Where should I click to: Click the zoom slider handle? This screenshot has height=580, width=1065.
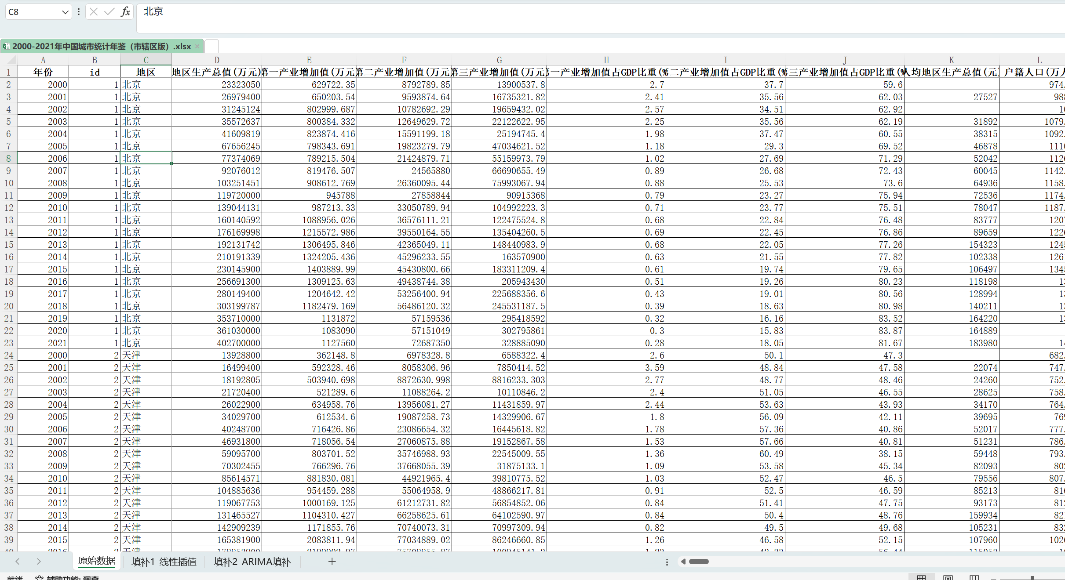pyautogui.click(x=1032, y=577)
